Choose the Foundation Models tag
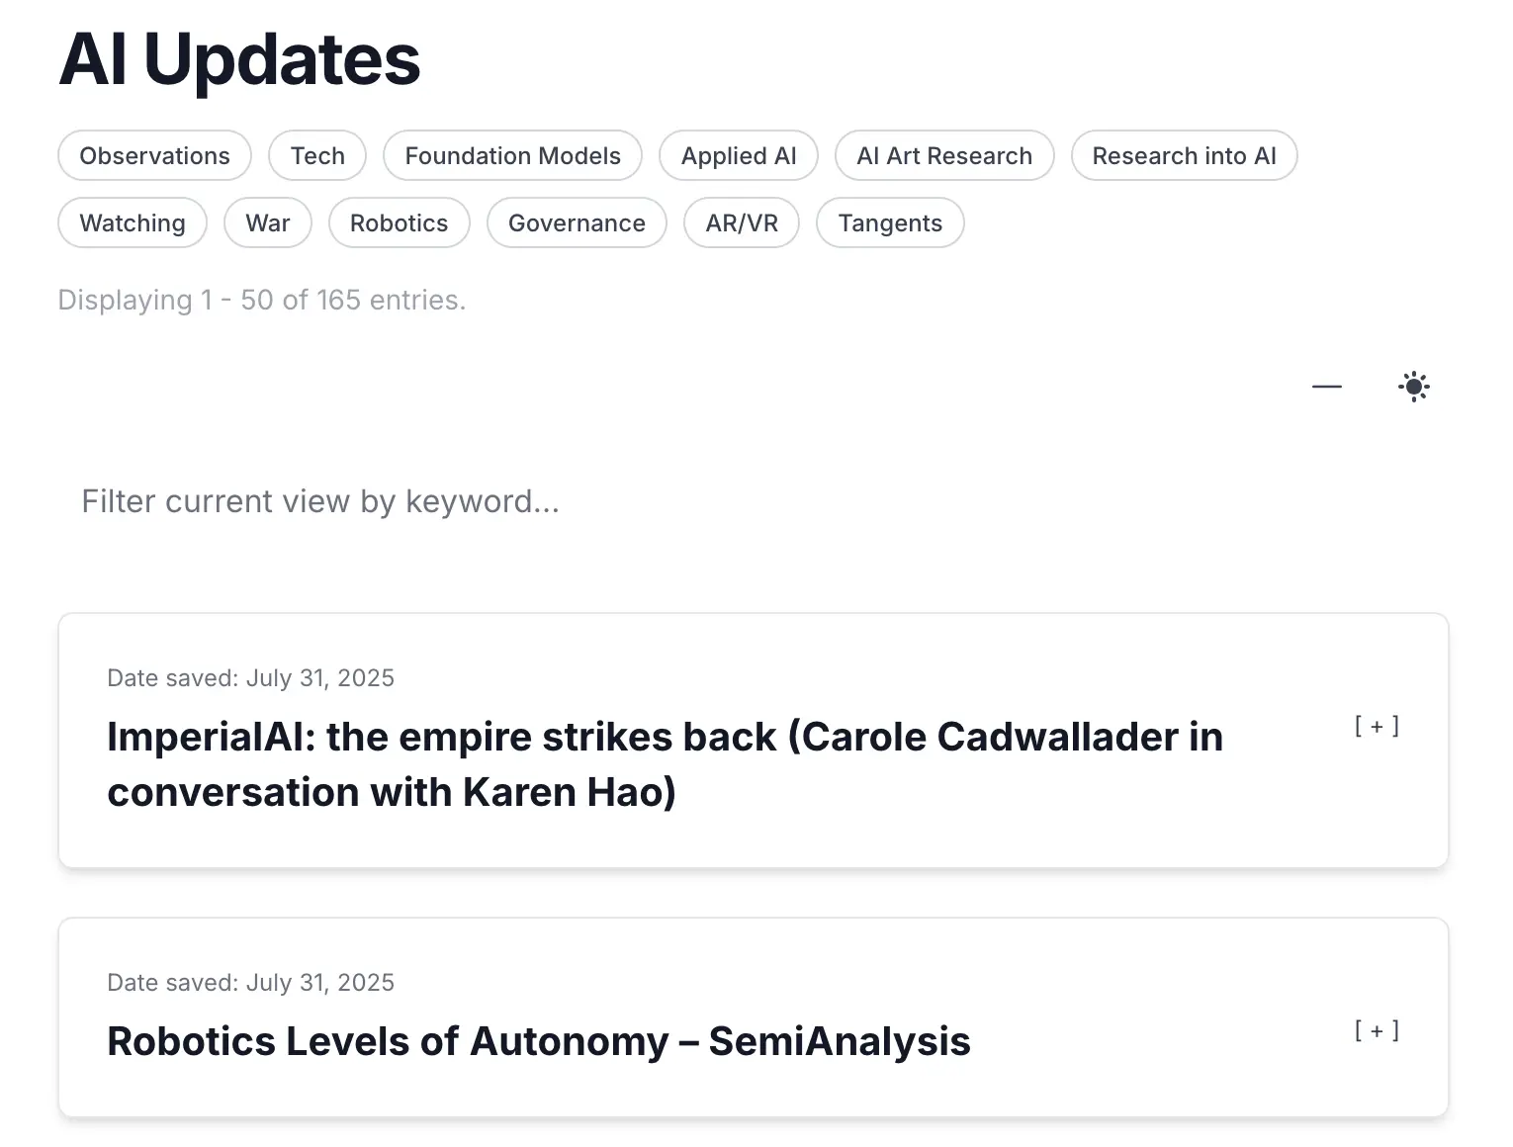 512,156
